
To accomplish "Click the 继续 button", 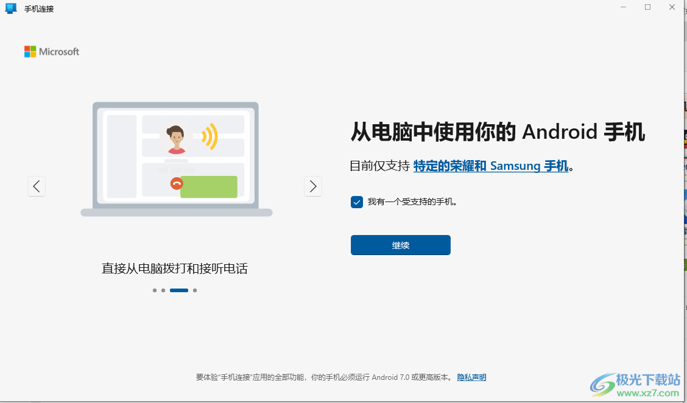I will pyautogui.click(x=401, y=245).
